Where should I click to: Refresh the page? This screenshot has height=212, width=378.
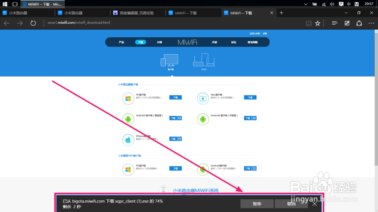(x=33, y=23)
